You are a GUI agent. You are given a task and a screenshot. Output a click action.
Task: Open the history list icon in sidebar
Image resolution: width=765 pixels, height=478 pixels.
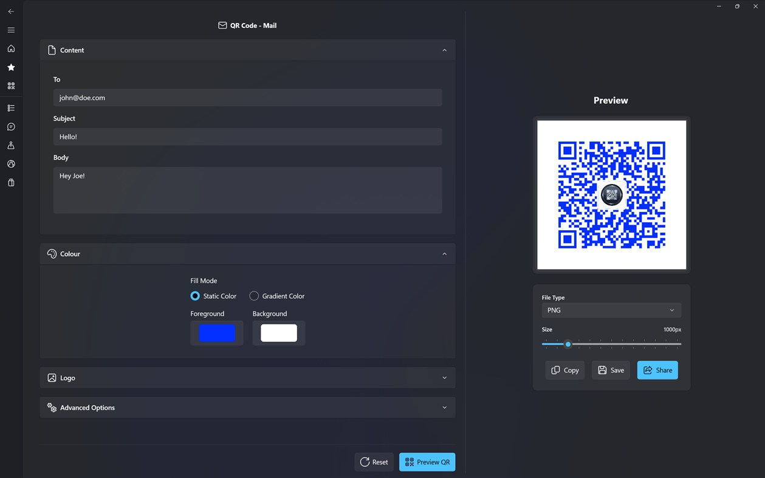(x=11, y=108)
